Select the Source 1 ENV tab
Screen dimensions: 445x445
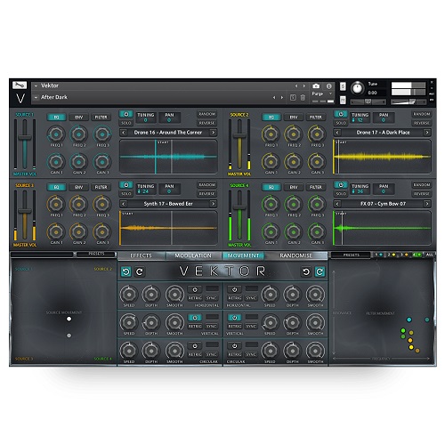tap(78, 117)
